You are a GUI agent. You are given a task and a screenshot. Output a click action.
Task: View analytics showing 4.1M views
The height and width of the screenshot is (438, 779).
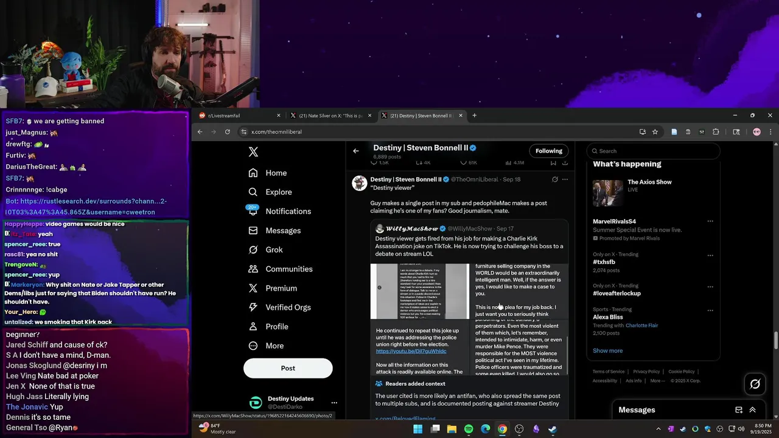(x=514, y=163)
